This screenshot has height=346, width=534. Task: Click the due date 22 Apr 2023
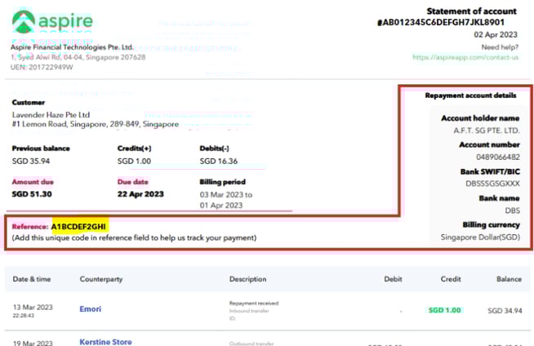[x=140, y=194]
